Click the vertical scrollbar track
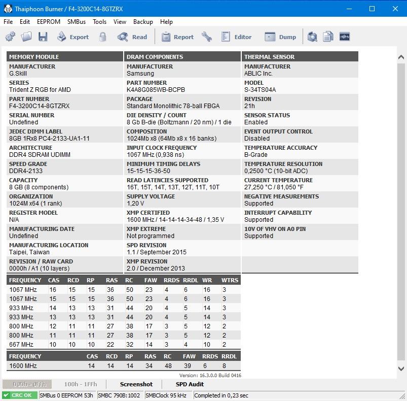407x401 pixels. [x=401, y=212]
